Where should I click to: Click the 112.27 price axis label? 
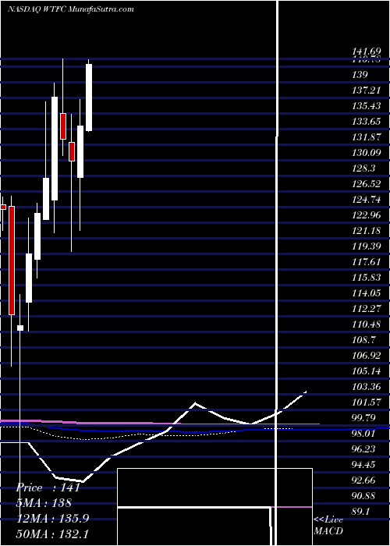coord(367,308)
